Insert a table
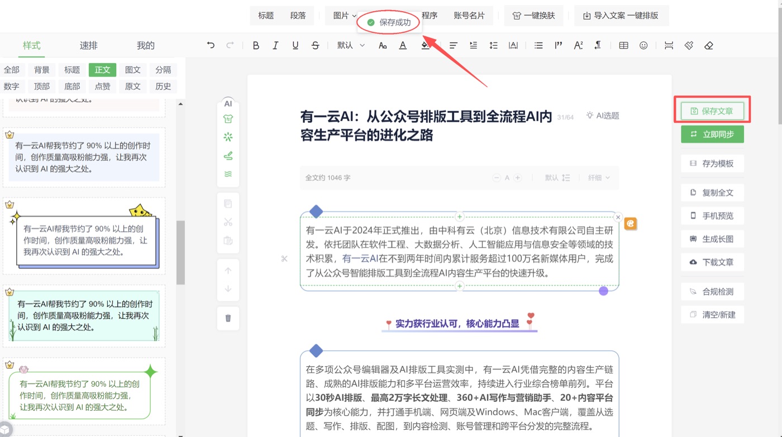Viewport: 782px width, 437px height. tap(624, 46)
